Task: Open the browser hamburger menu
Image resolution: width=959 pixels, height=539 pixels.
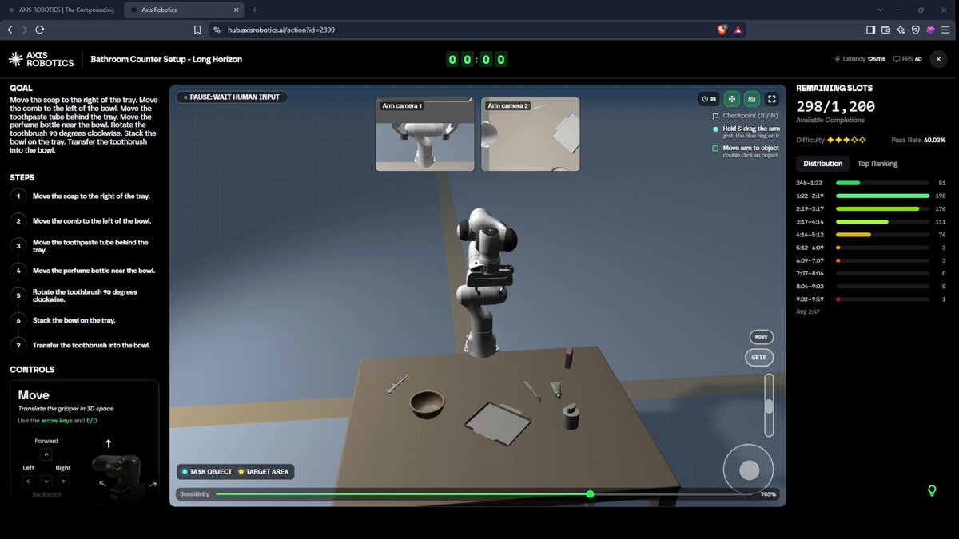Action: [946, 30]
